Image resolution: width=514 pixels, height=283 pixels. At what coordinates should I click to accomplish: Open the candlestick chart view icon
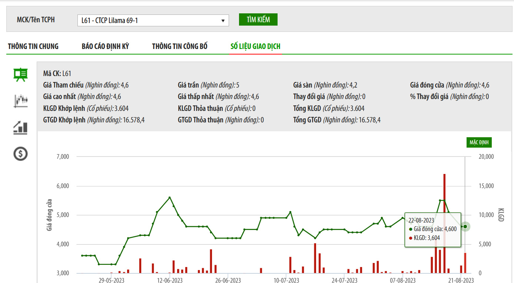click(21, 101)
